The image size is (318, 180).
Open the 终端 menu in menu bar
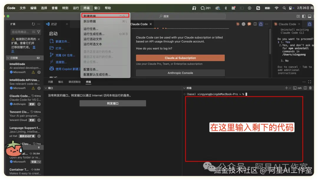click(x=86, y=8)
